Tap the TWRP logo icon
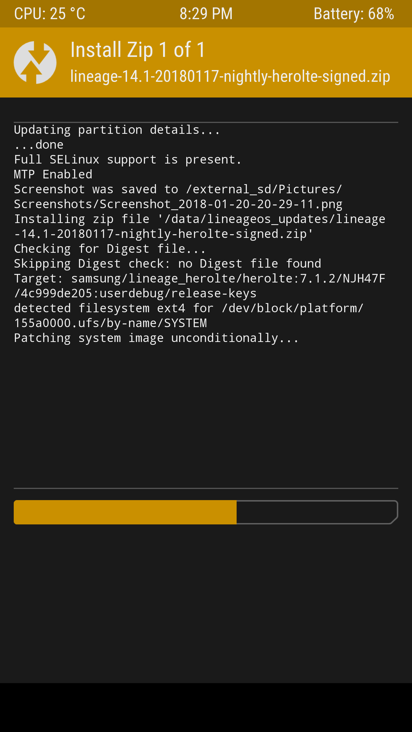 (35, 63)
